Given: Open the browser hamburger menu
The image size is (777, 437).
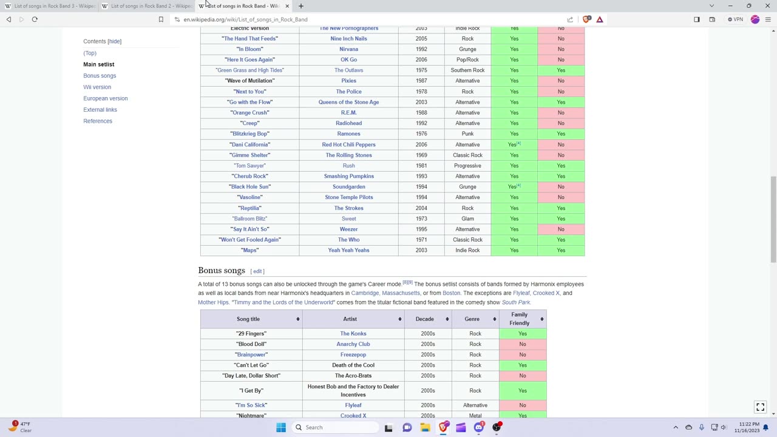Looking at the screenshot, I should point(768,19).
